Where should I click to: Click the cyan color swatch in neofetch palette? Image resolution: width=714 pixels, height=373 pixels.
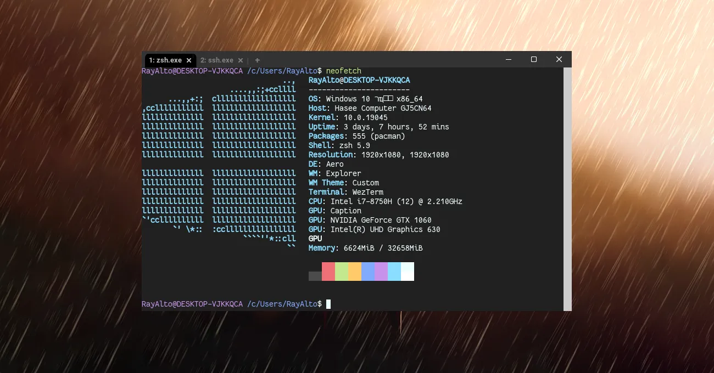(394, 271)
